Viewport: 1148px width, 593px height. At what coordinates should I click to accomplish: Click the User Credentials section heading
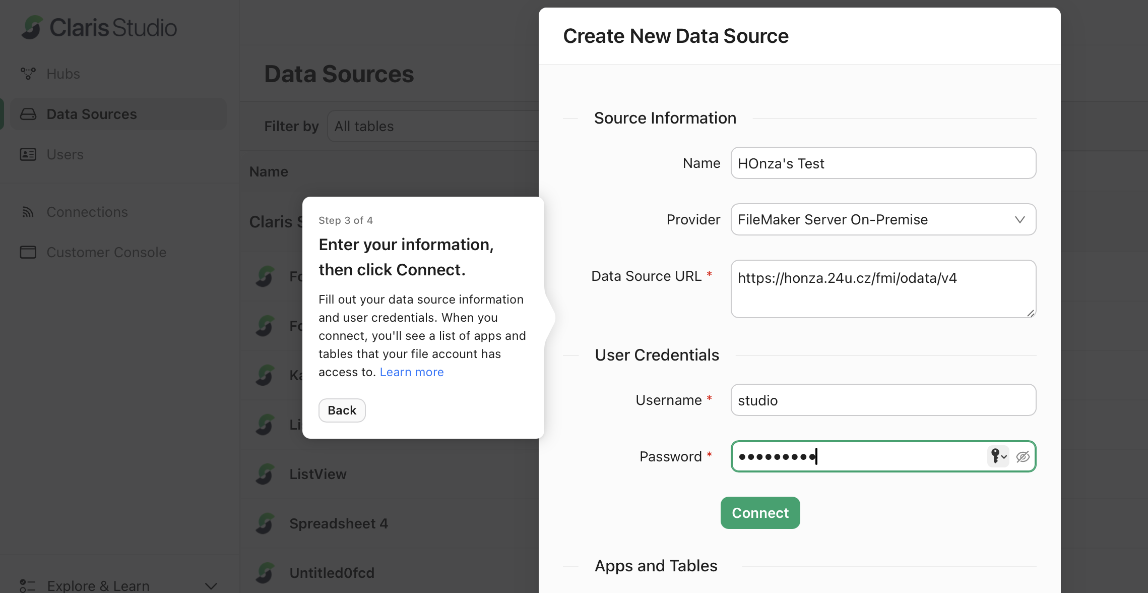657,355
